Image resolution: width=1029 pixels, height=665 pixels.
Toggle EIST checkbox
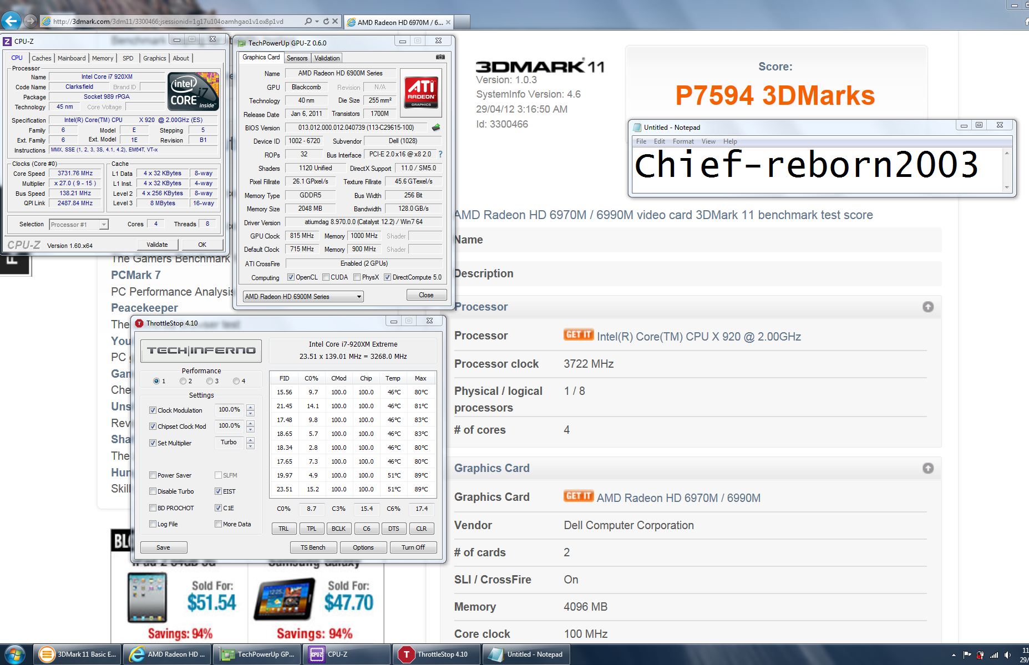218,491
